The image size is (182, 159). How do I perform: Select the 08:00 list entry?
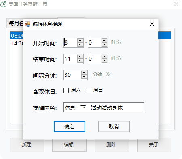click(x=17, y=36)
